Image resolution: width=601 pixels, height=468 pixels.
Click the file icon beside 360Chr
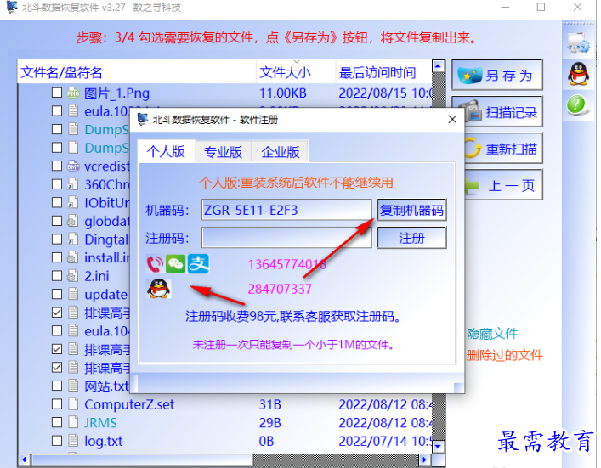click(x=73, y=184)
